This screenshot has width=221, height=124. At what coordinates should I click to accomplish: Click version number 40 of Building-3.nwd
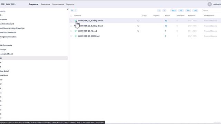point(166,26)
